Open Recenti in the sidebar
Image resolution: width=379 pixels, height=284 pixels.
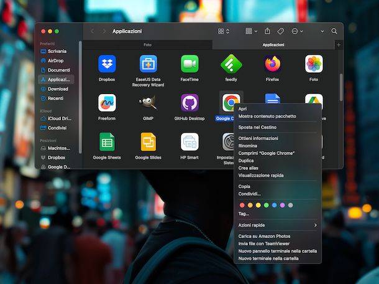pyautogui.click(x=56, y=98)
